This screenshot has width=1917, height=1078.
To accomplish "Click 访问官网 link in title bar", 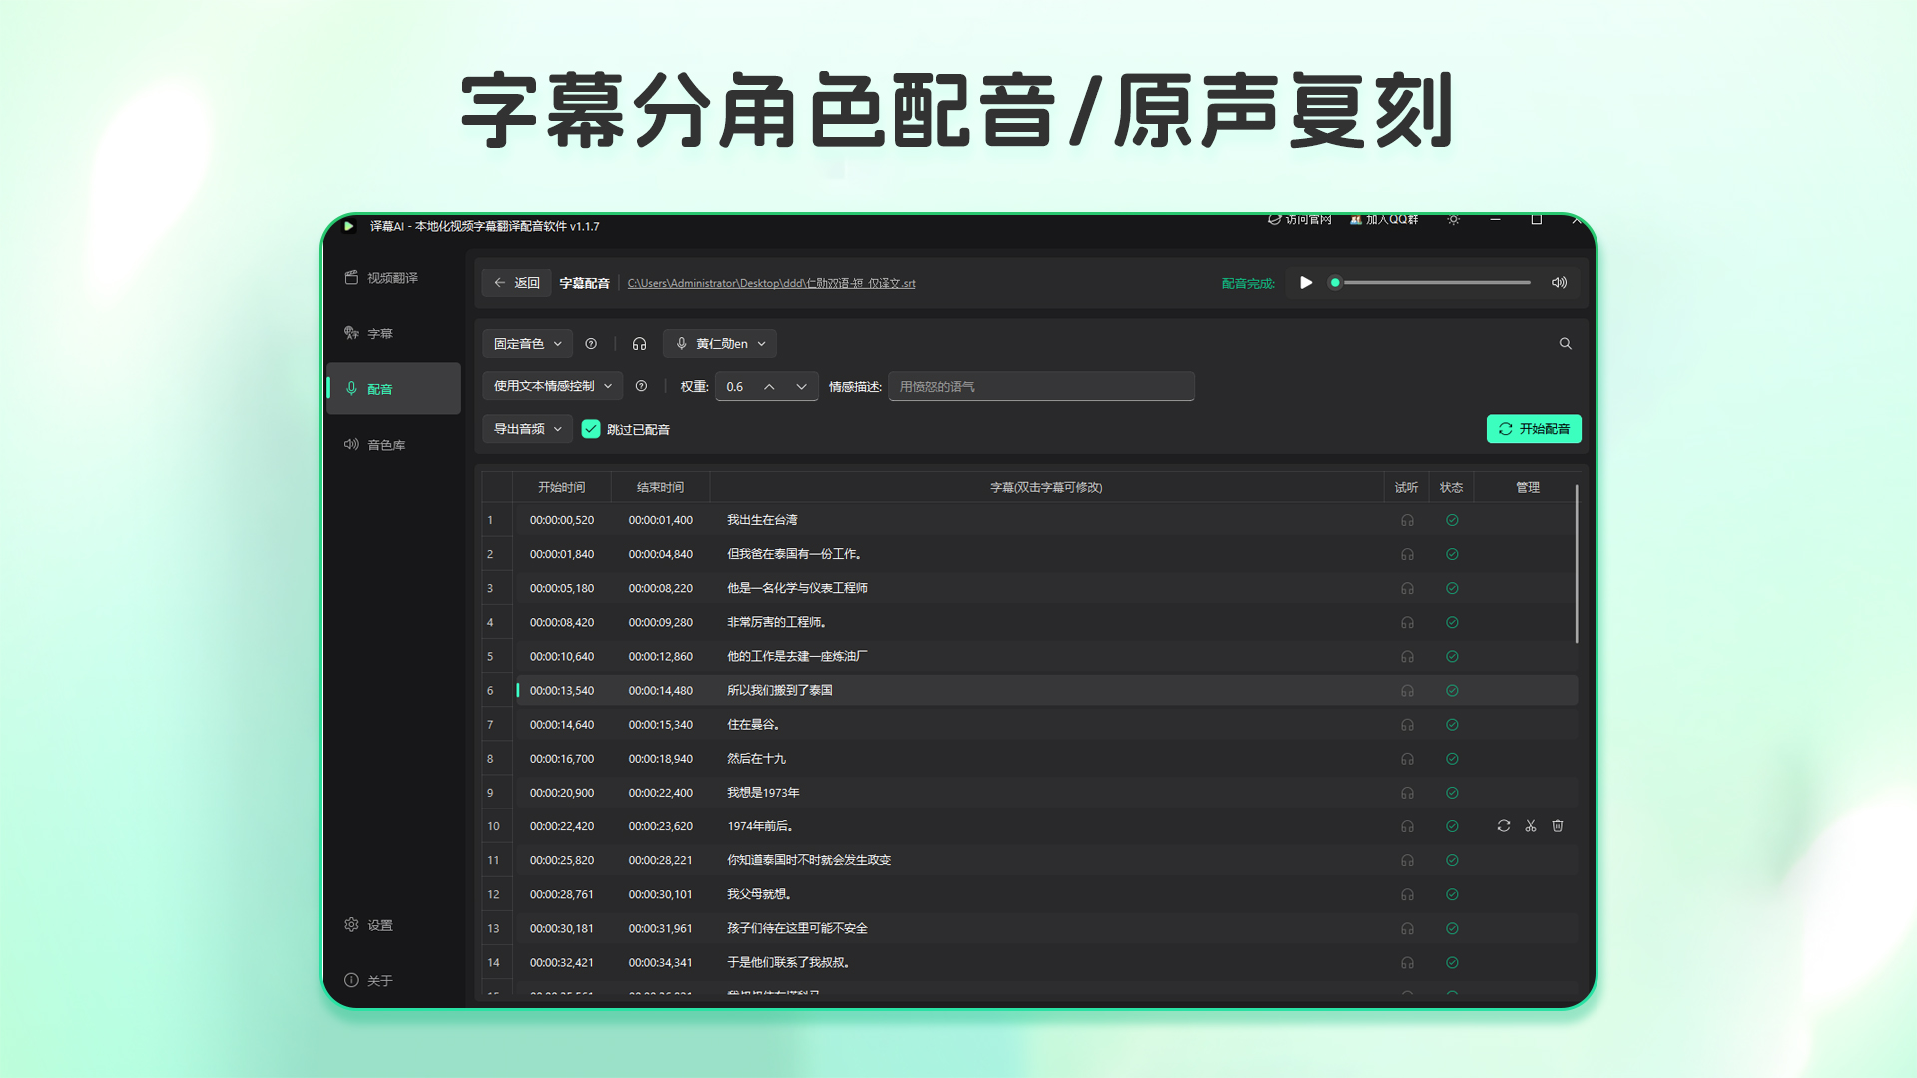I will click(1300, 220).
